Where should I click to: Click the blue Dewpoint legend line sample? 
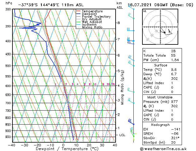pos(78,14)
